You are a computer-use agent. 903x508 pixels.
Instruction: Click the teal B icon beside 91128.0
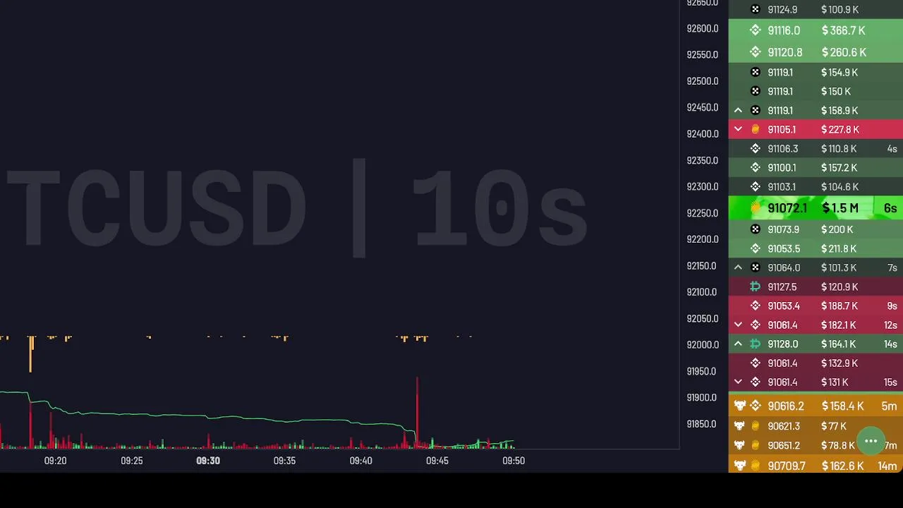[x=755, y=344]
